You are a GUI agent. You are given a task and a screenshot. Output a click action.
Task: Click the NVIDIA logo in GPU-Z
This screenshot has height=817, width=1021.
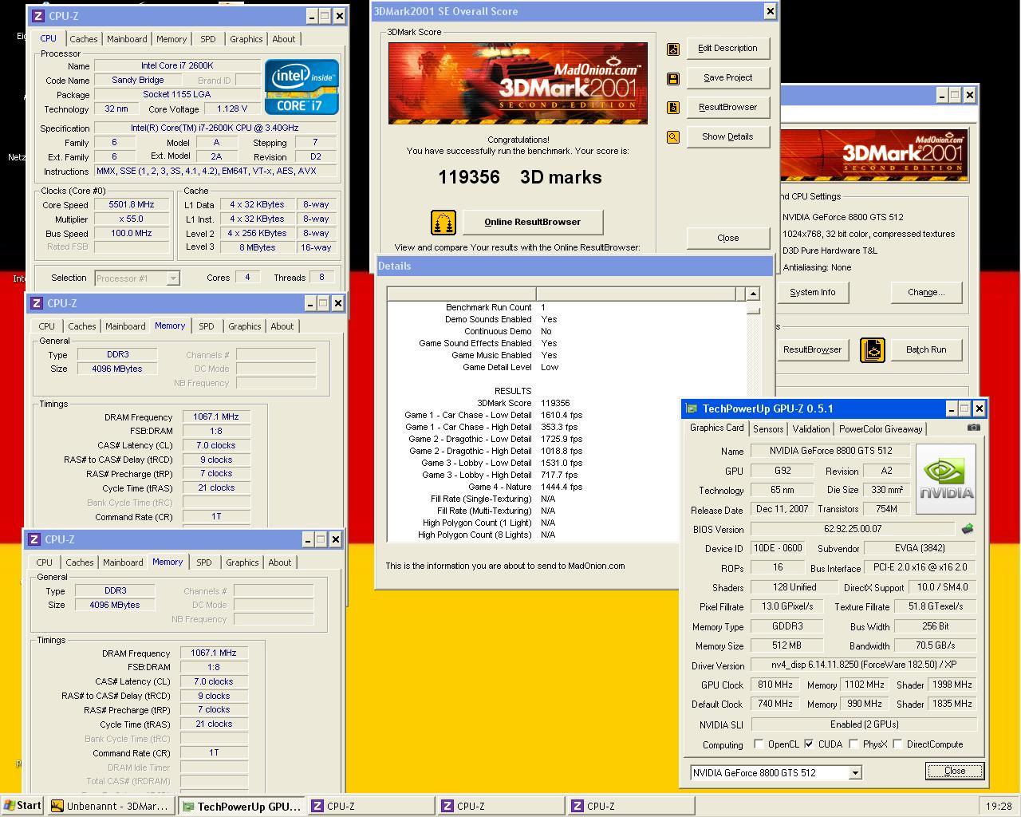pyautogui.click(x=946, y=479)
